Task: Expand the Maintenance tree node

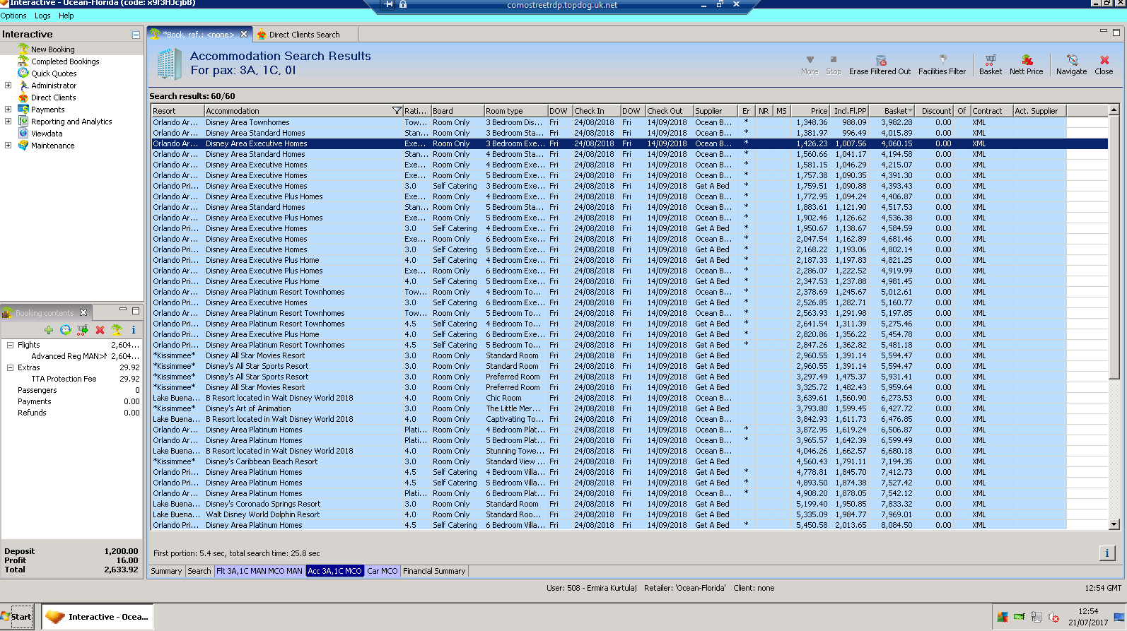Action: point(8,146)
